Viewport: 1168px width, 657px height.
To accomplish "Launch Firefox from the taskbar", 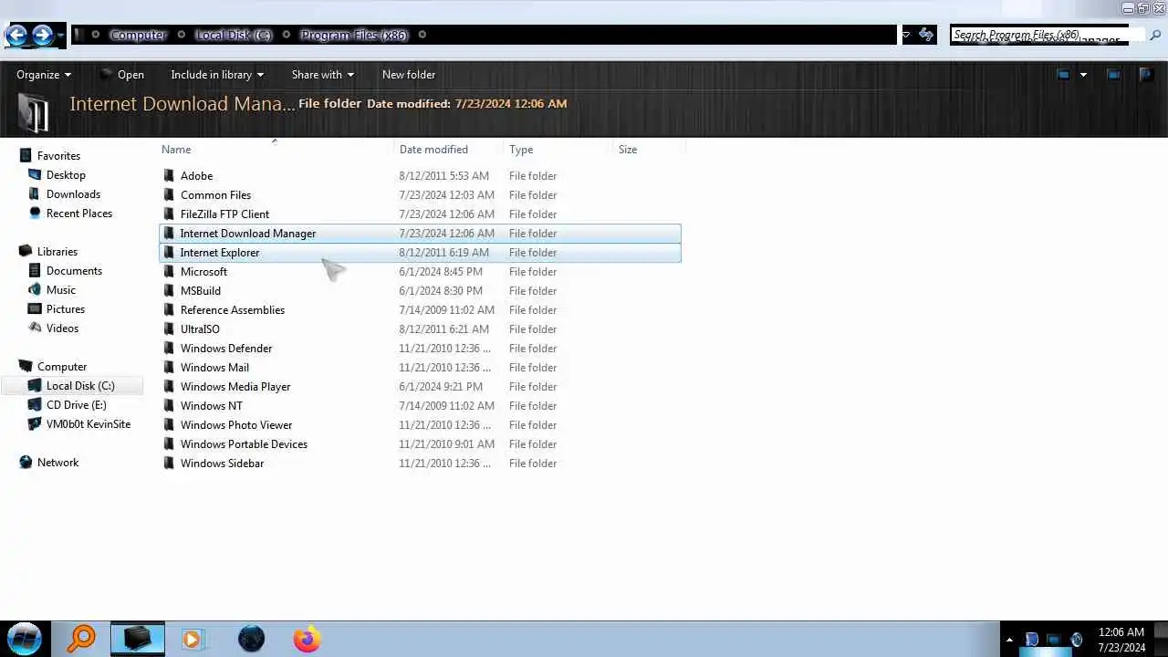I will [307, 639].
